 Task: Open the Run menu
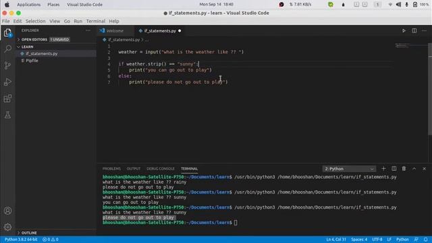78,21
